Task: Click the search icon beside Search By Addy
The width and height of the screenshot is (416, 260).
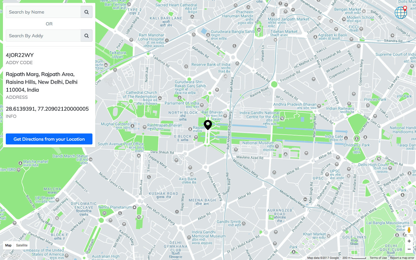Action: [86, 36]
